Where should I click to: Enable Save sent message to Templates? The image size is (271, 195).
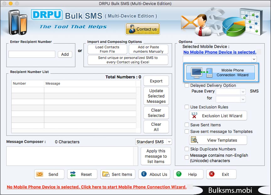(x=187, y=131)
